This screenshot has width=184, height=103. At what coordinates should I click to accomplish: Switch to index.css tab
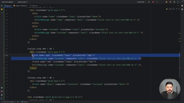34,6
